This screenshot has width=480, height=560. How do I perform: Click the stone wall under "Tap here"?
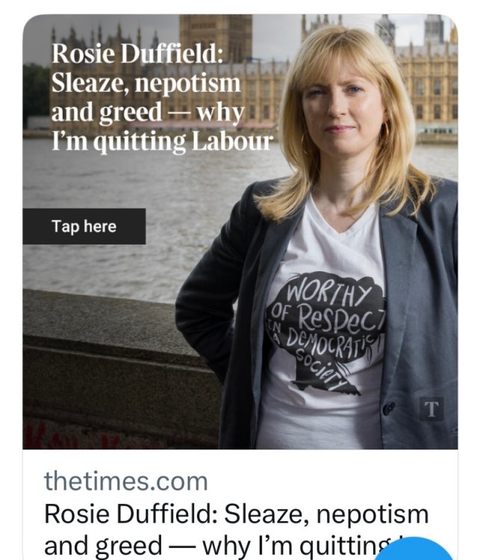97,329
